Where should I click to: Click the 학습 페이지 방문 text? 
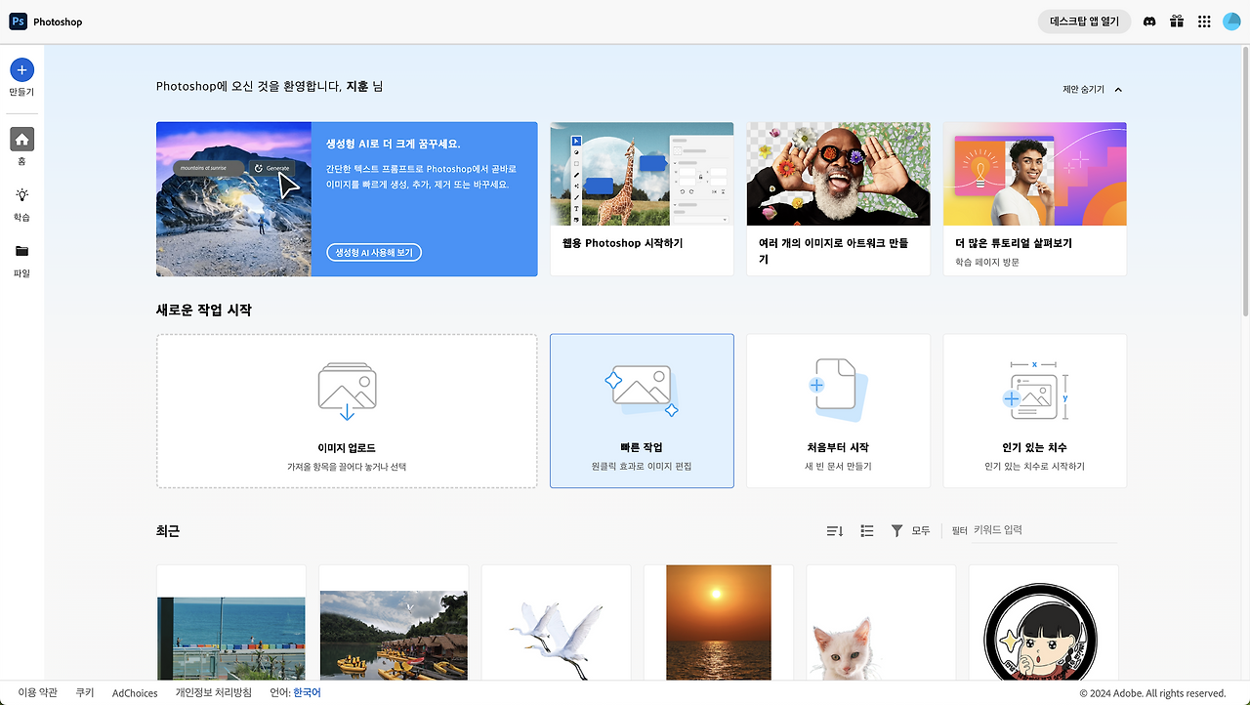point(987,262)
